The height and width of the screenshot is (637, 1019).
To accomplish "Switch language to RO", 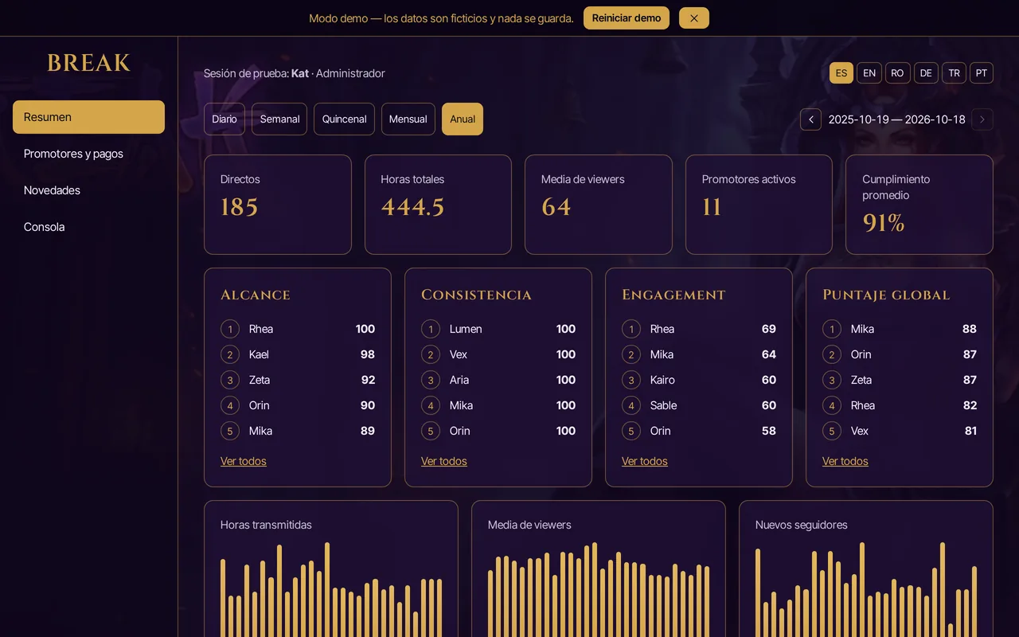I will pyautogui.click(x=897, y=73).
